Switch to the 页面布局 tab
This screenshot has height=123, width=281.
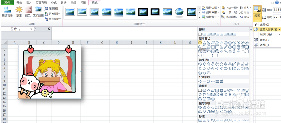(x=41, y=3)
